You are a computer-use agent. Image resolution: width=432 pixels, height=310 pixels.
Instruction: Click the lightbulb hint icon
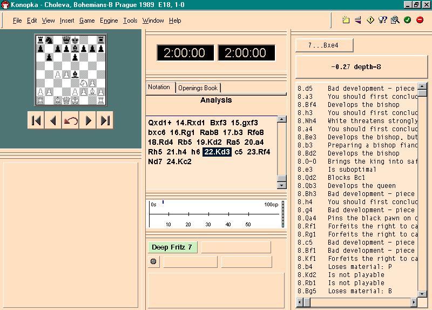coord(383,21)
